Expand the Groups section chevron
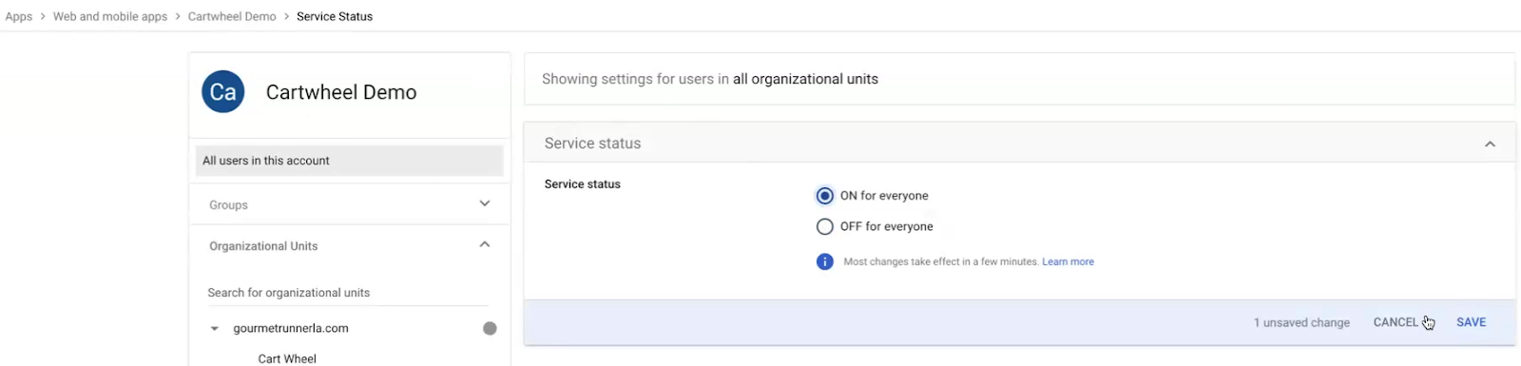This screenshot has width=1521, height=366. (485, 203)
